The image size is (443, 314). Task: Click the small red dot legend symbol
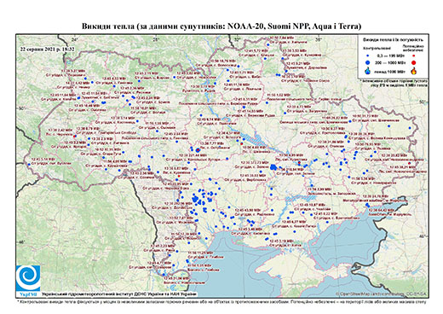[414, 56]
